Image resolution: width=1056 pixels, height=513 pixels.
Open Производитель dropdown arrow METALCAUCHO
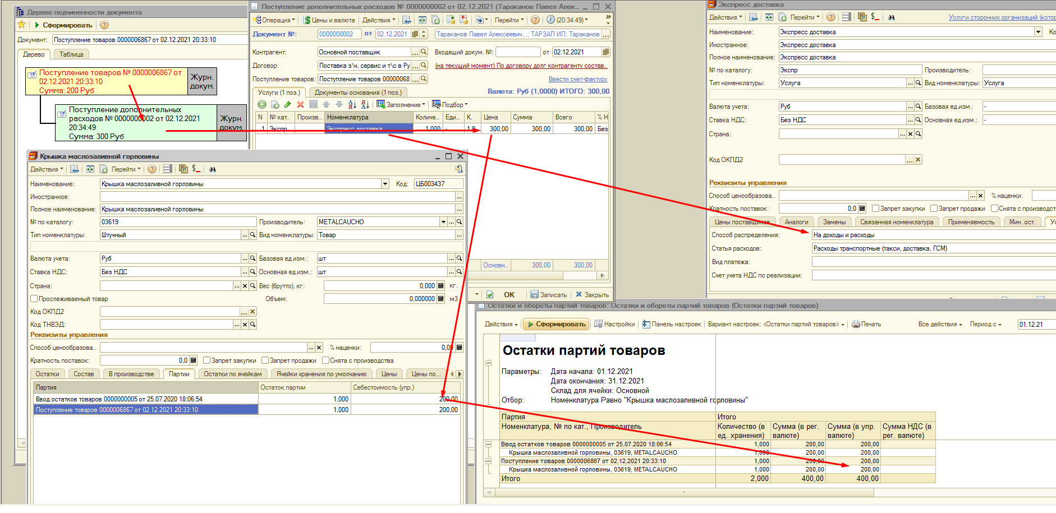(443, 222)
